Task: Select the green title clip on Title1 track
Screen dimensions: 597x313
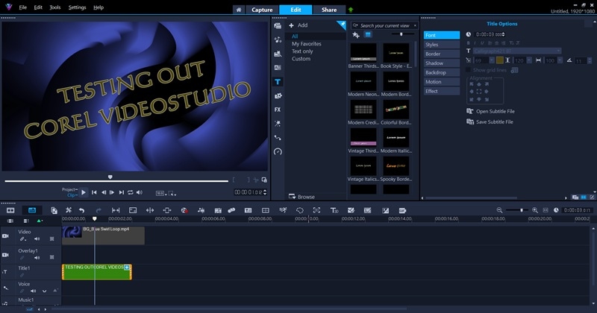Action: [x=97, y=272]
